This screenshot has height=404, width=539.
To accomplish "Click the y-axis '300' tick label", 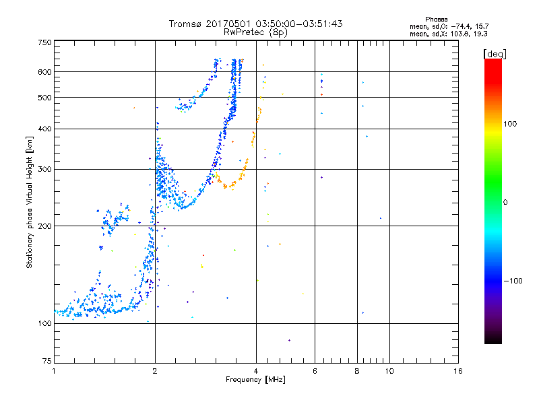I will coord(44,170).
